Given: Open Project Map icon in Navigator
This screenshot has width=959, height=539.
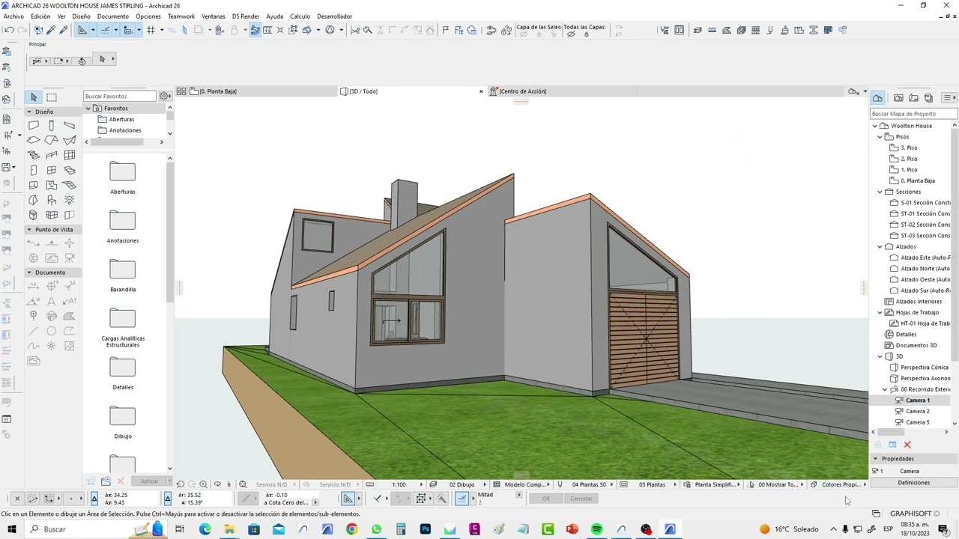Looking at the screenshot, I should click(877, 98).
